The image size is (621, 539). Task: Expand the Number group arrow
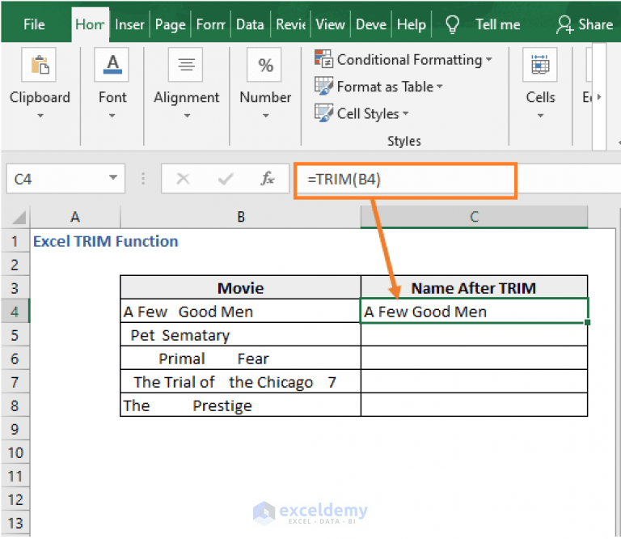pyautogui.click(x=266, y=116)
